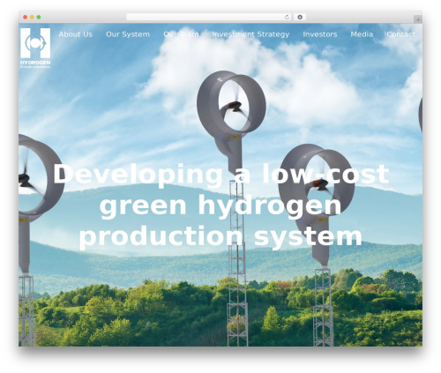Reload the page with refresh icon
This screenshot has height=373, width=441.
[287, 18]
